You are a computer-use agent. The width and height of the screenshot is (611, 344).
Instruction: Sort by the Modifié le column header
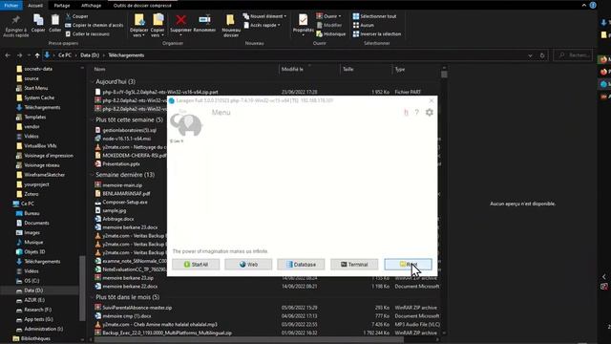pyautogui.click(x=292, y=69)
